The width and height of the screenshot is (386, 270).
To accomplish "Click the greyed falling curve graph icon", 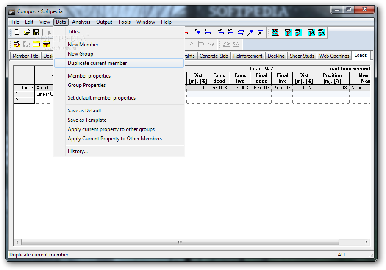I will click(x=201, y=45).
